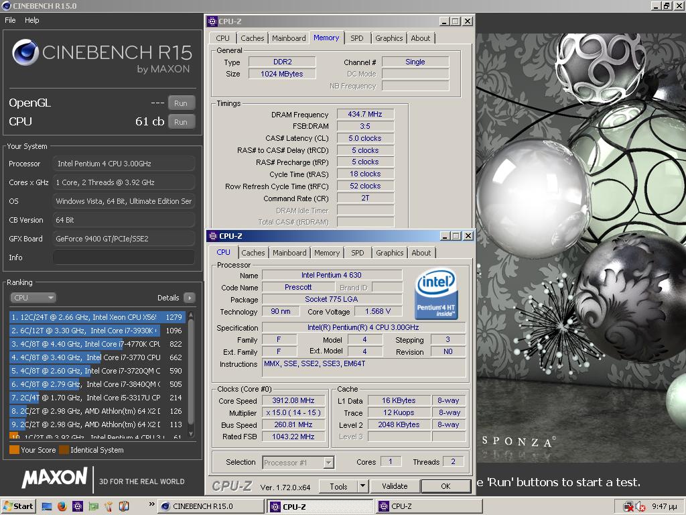686x515 pixels.
Task: Run the CPU benchmark
Action: (x=181, y=122)
